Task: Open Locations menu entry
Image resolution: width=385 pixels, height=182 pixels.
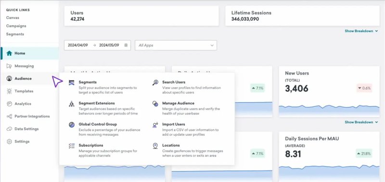Action: tap(171, 145)
